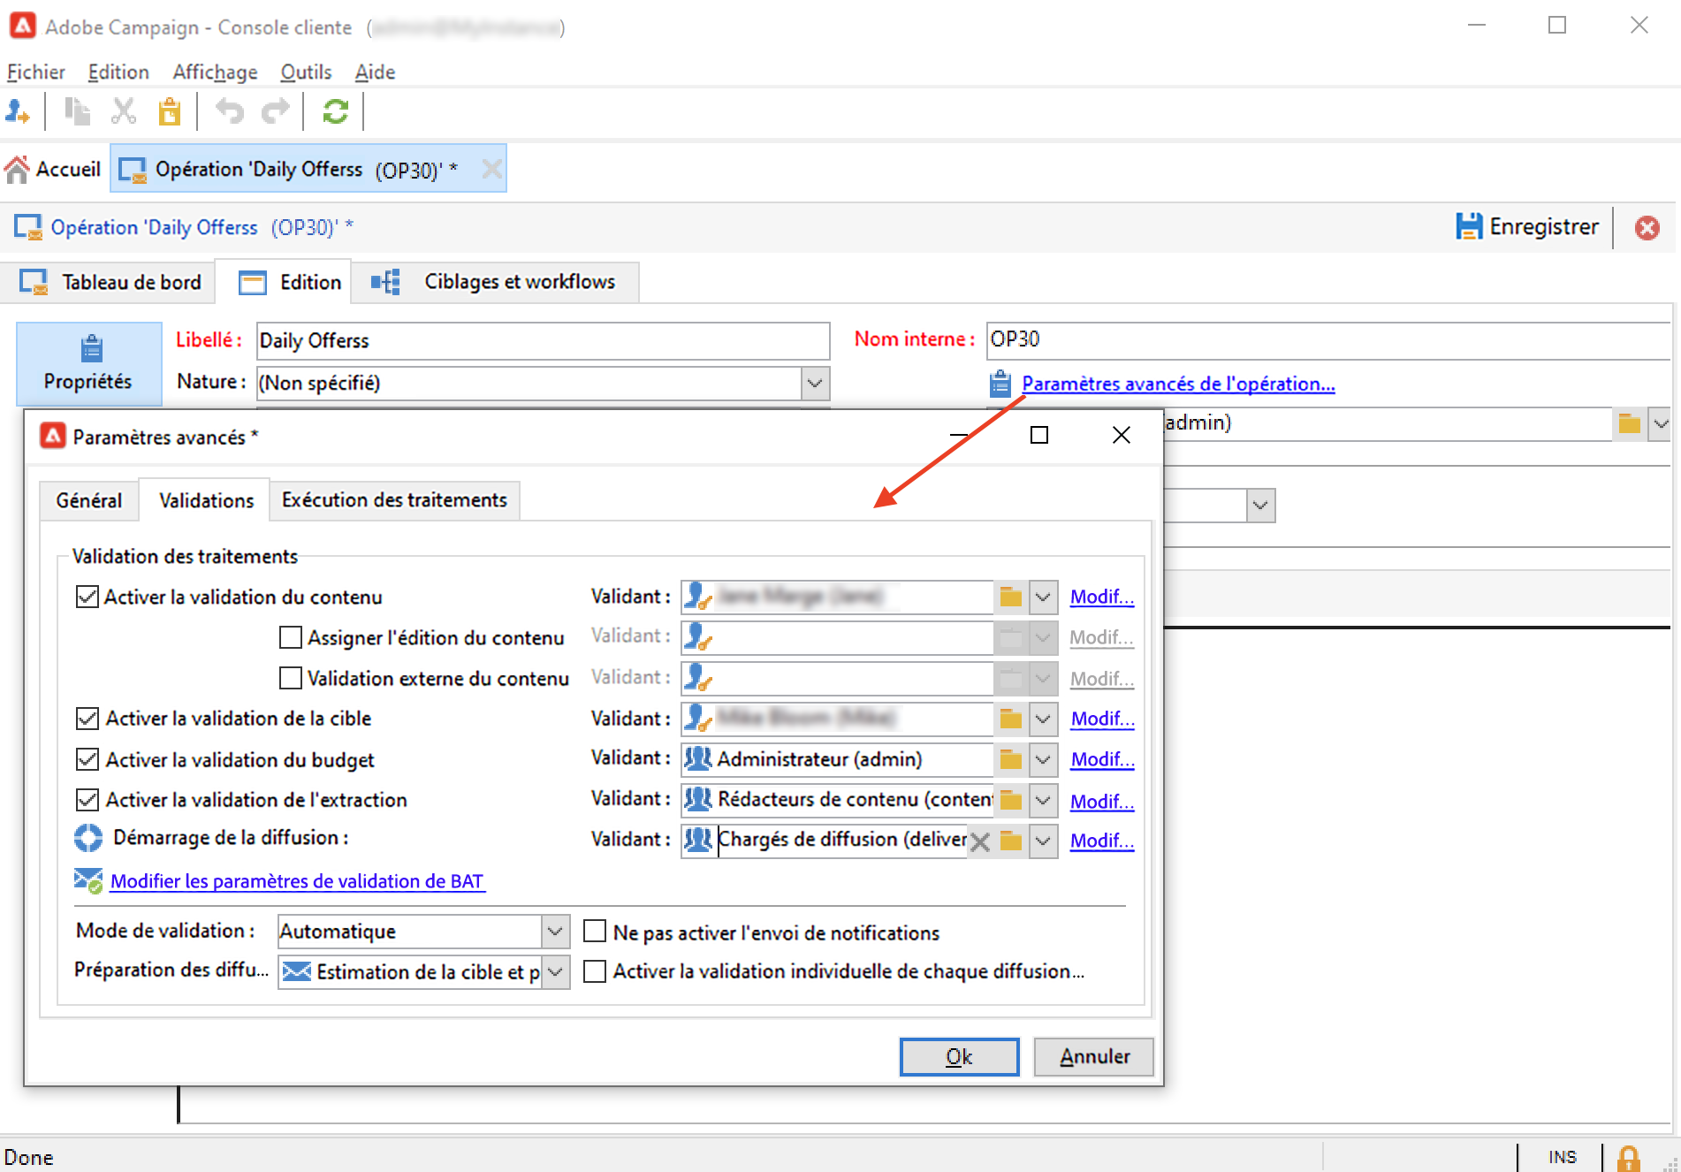The height and width of the screenshot is (1172, 1681).
Task: Open the Ciblages et workflows tab
Action: tap(495, 282)
